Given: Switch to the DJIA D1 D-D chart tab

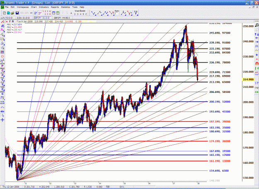Looking at the screenshot, I should [23, 18].
